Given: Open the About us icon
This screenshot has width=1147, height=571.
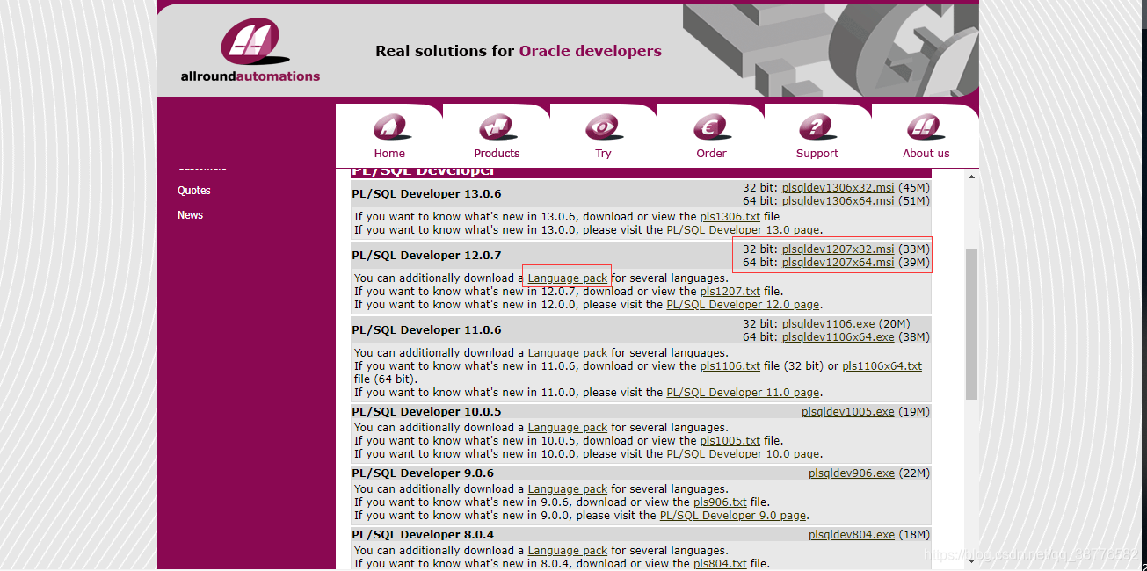Looking at the screenshot, I should coord(926,127).
